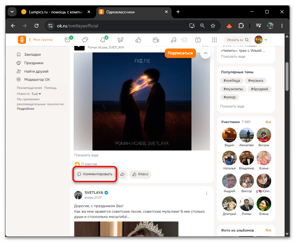Screen dimensions: 295x242
Task: Reload the page with refresh icon
Action: 36,26
